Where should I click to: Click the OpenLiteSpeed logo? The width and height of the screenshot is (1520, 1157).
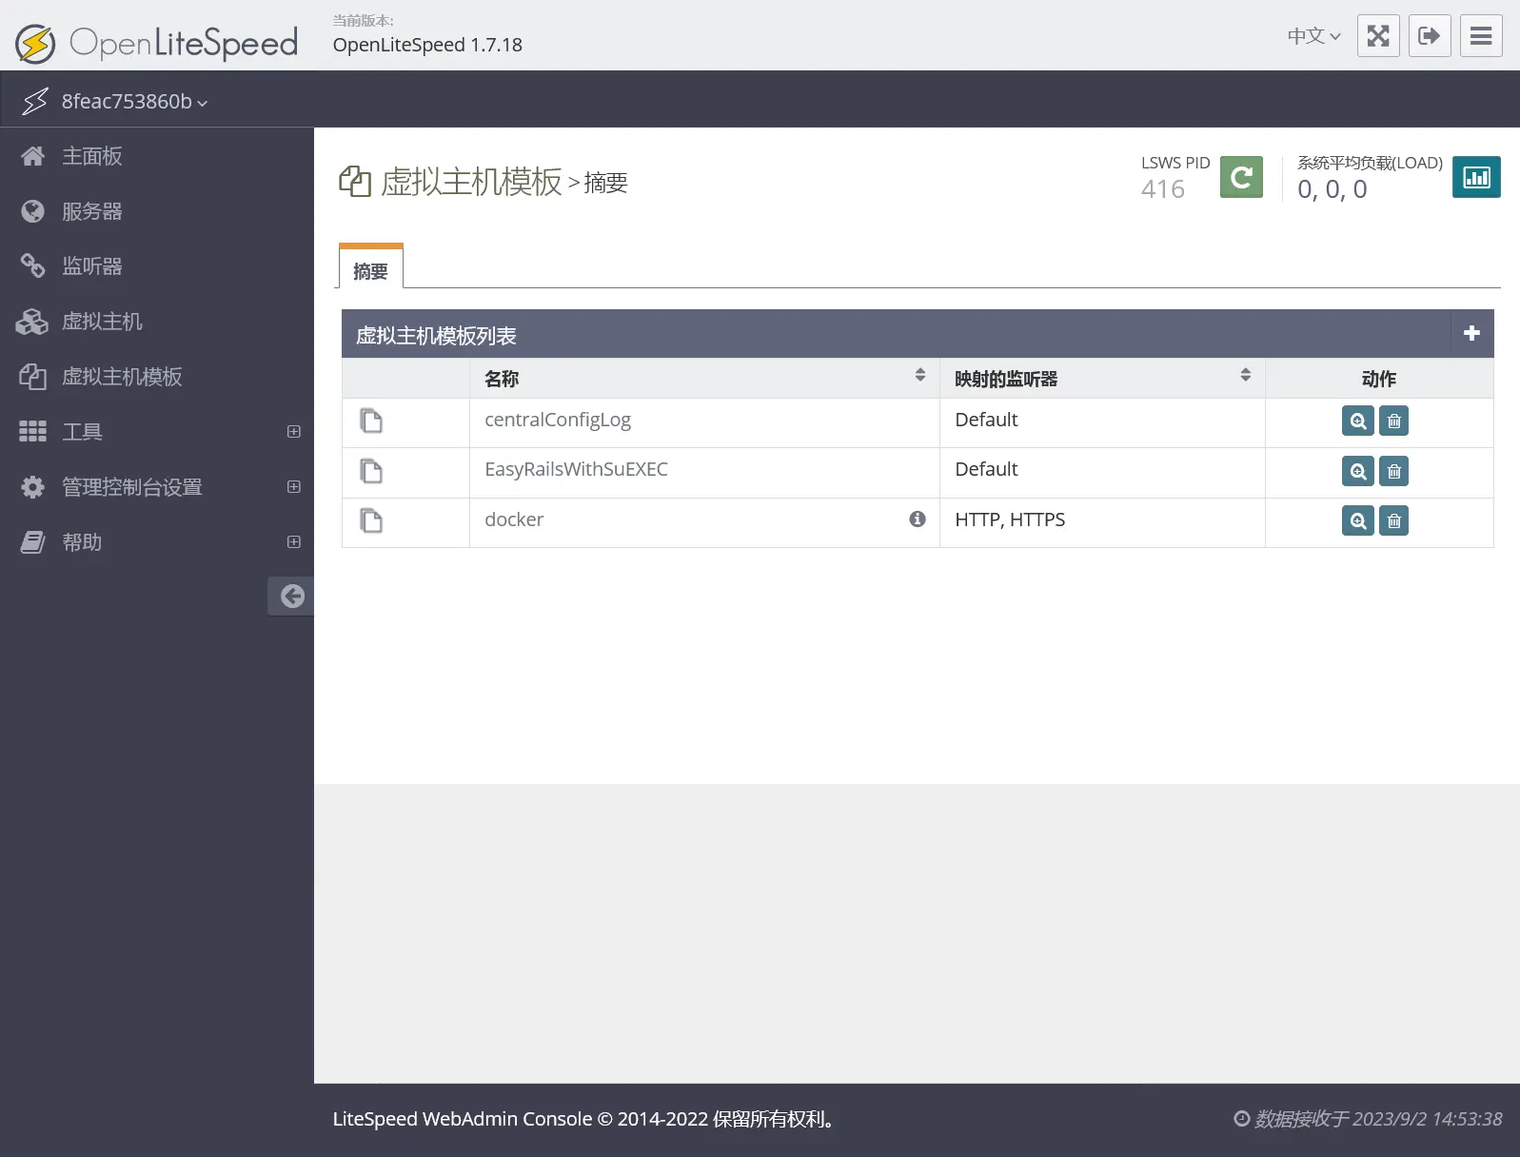pyautogui.click(x=156, y=43)
